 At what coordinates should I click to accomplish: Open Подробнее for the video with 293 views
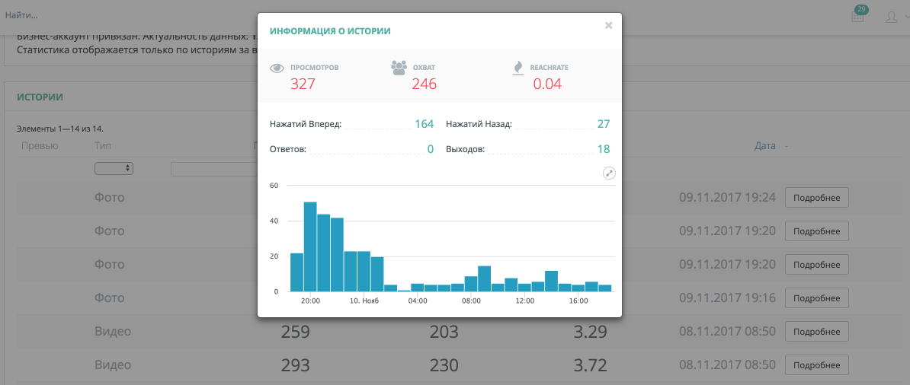coord(816,365)
